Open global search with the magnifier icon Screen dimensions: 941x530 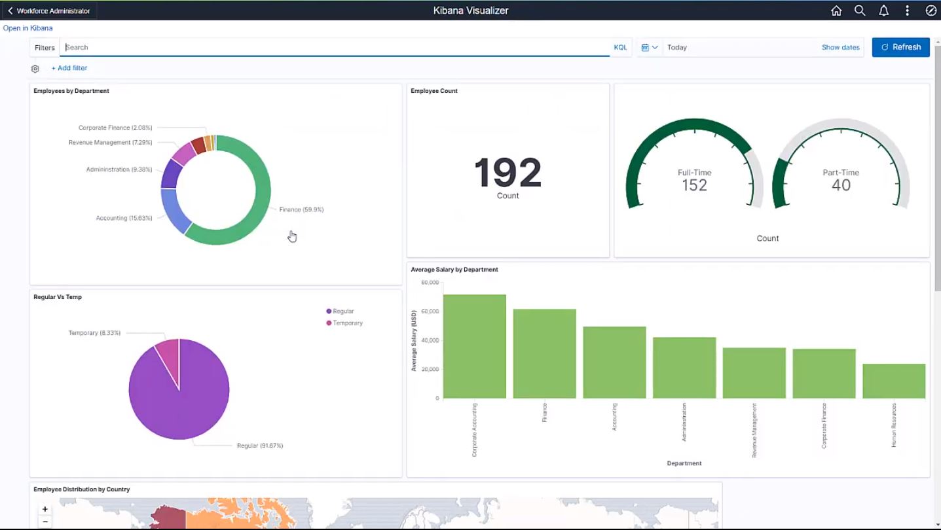click(860, 10)
